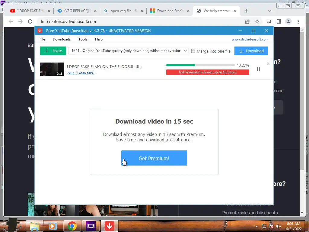Click the browser page vertical scrollbar
The width and height of the screenshot is (309, 232).
(302, 101)
